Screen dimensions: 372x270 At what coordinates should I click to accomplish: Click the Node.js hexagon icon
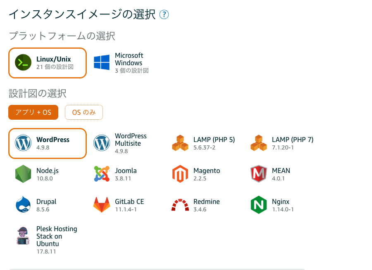(23, 174)
